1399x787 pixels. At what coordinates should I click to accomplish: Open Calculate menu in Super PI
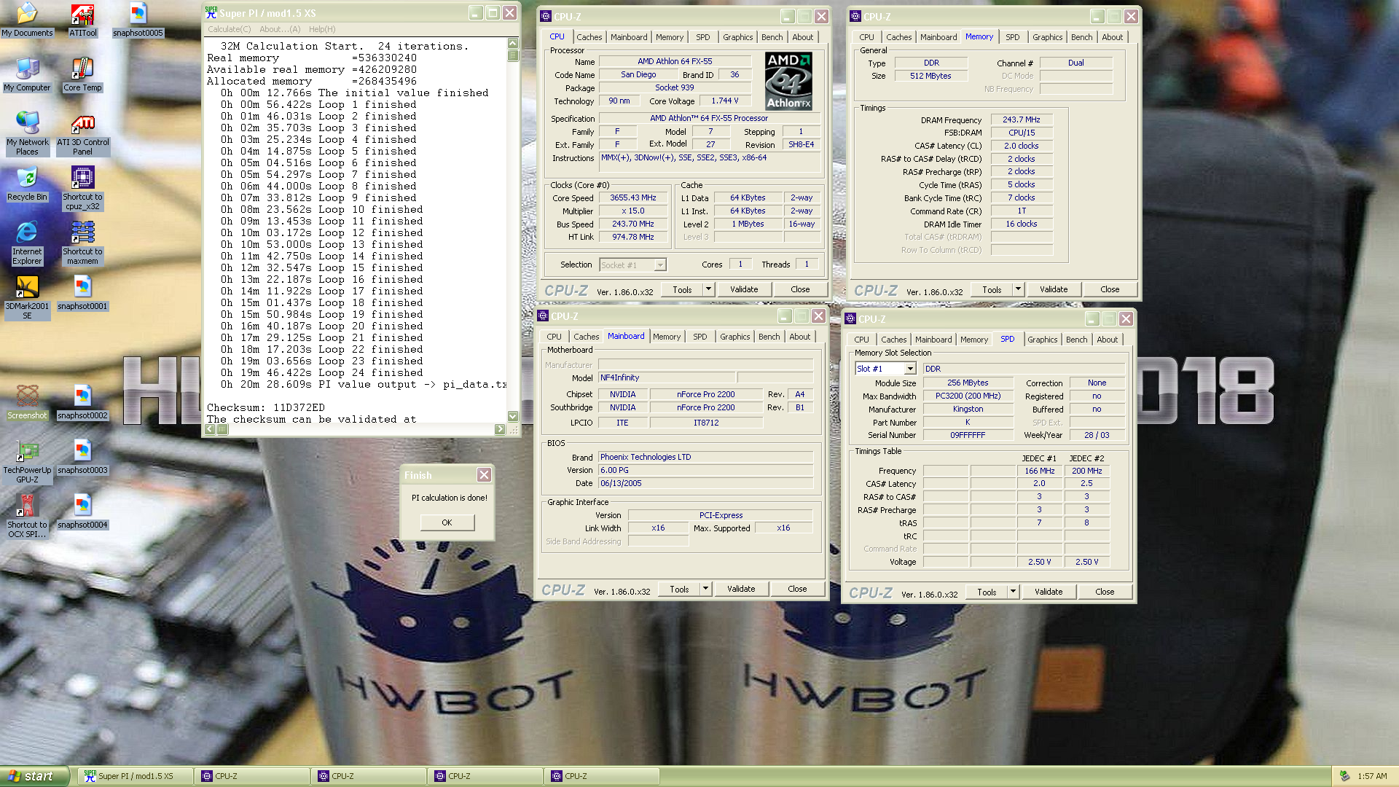click(229, 29)
